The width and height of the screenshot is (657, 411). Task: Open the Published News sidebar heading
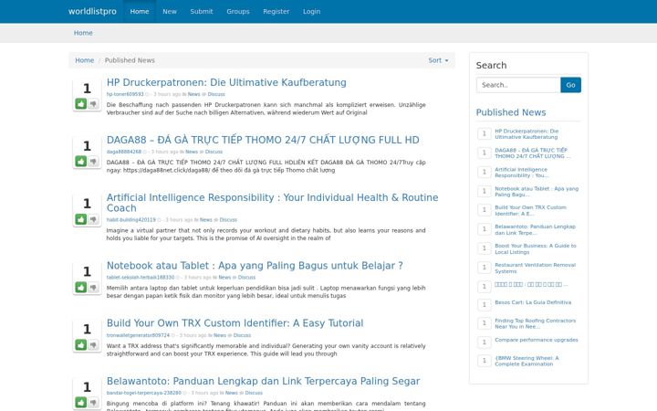click(x=511, y=112)
